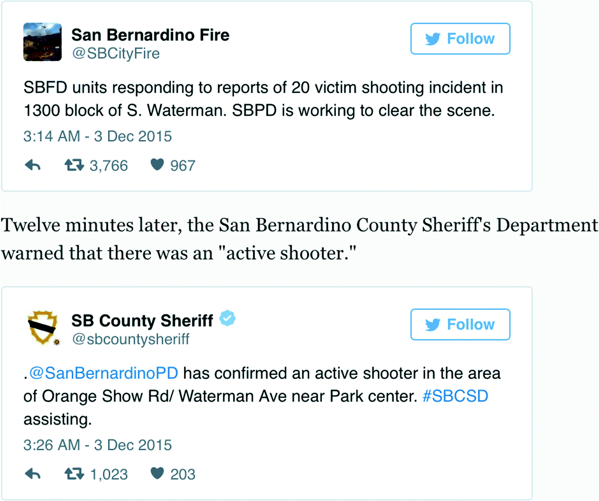The height and width of the screenshot is (501, 599).
Task: Retweet the SB County Sheriff tweet
Action: (x=74, y=474)
